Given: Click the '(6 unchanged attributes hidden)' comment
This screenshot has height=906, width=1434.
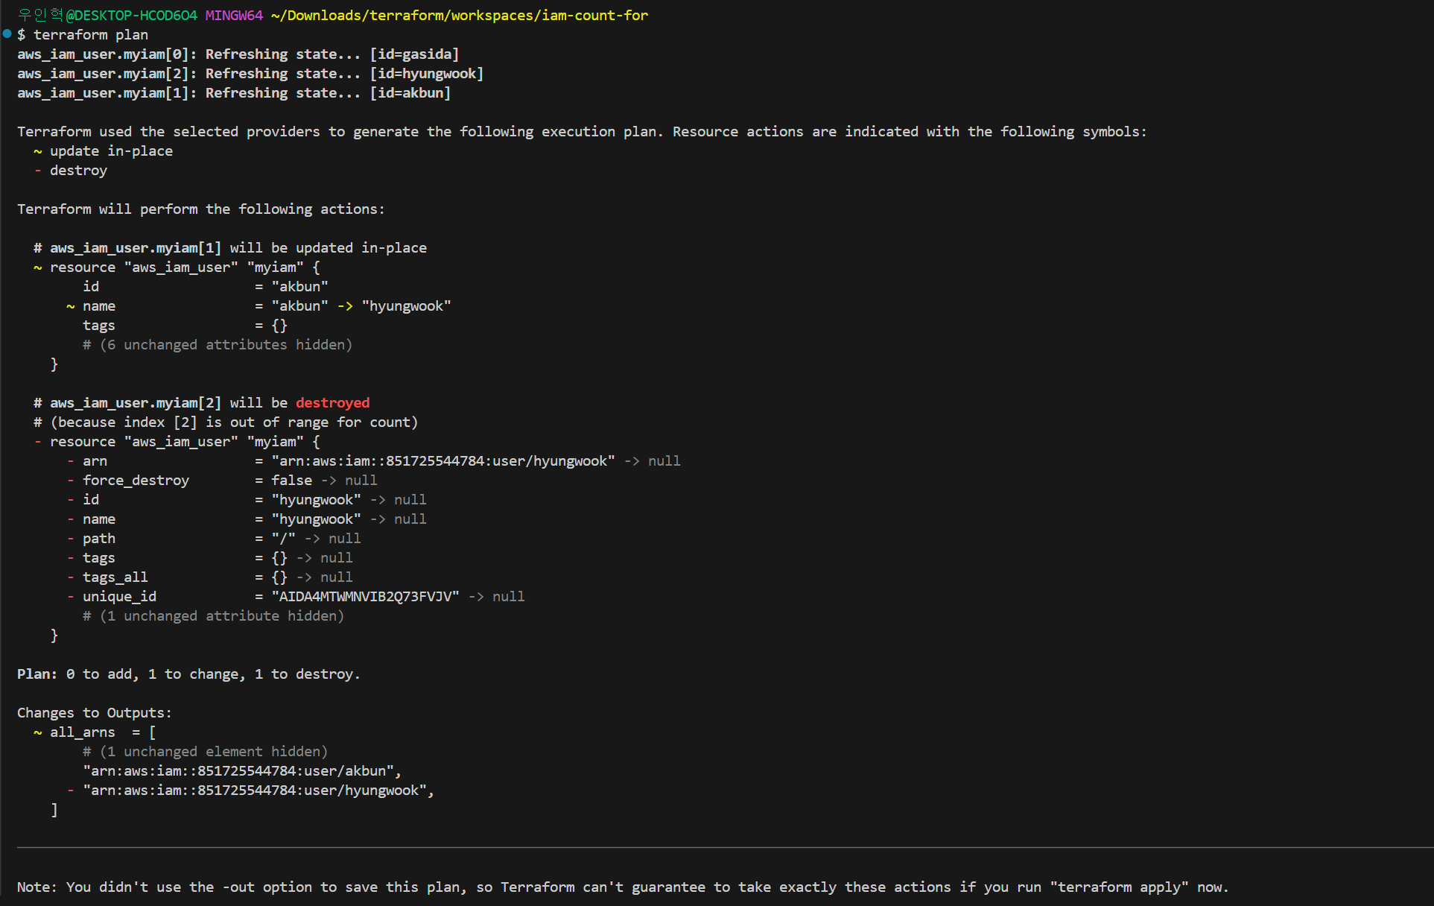Looking at the screenshot, I should coord(218,345).
